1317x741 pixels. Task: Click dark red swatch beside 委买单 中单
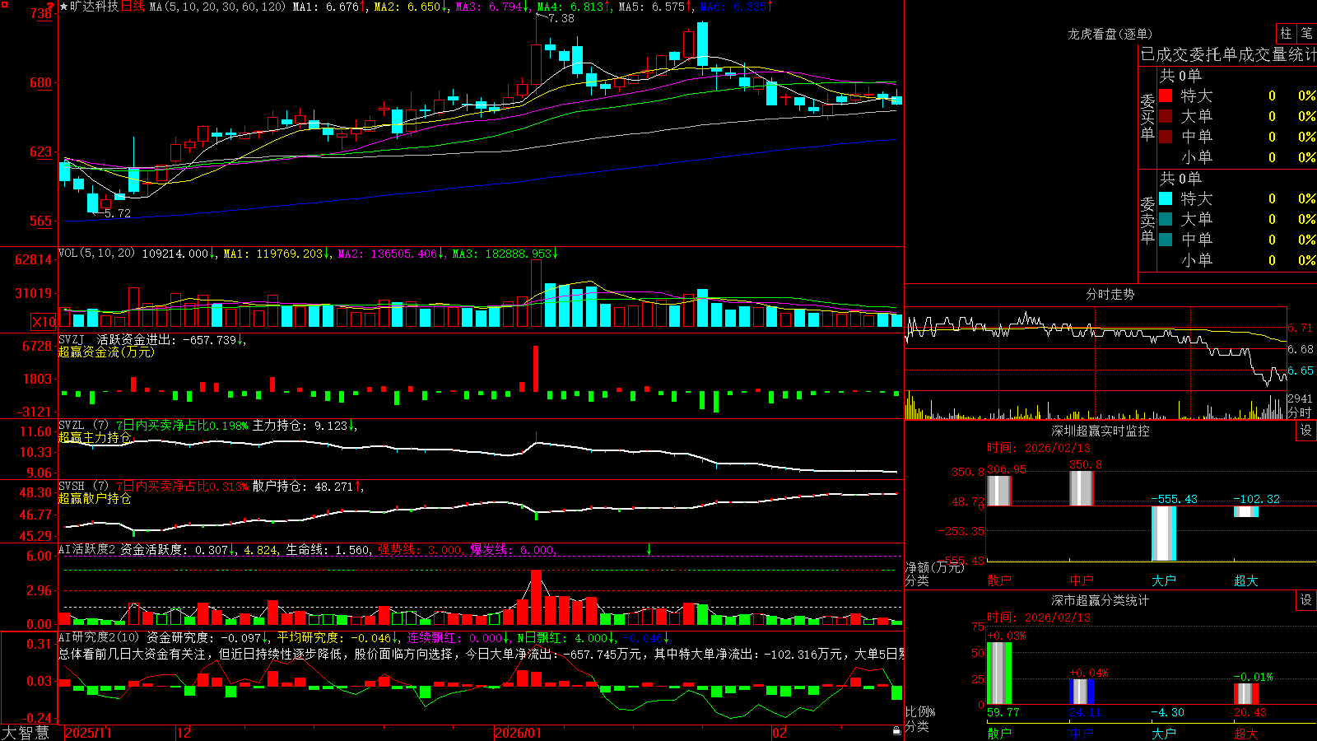coord(1166,136)
